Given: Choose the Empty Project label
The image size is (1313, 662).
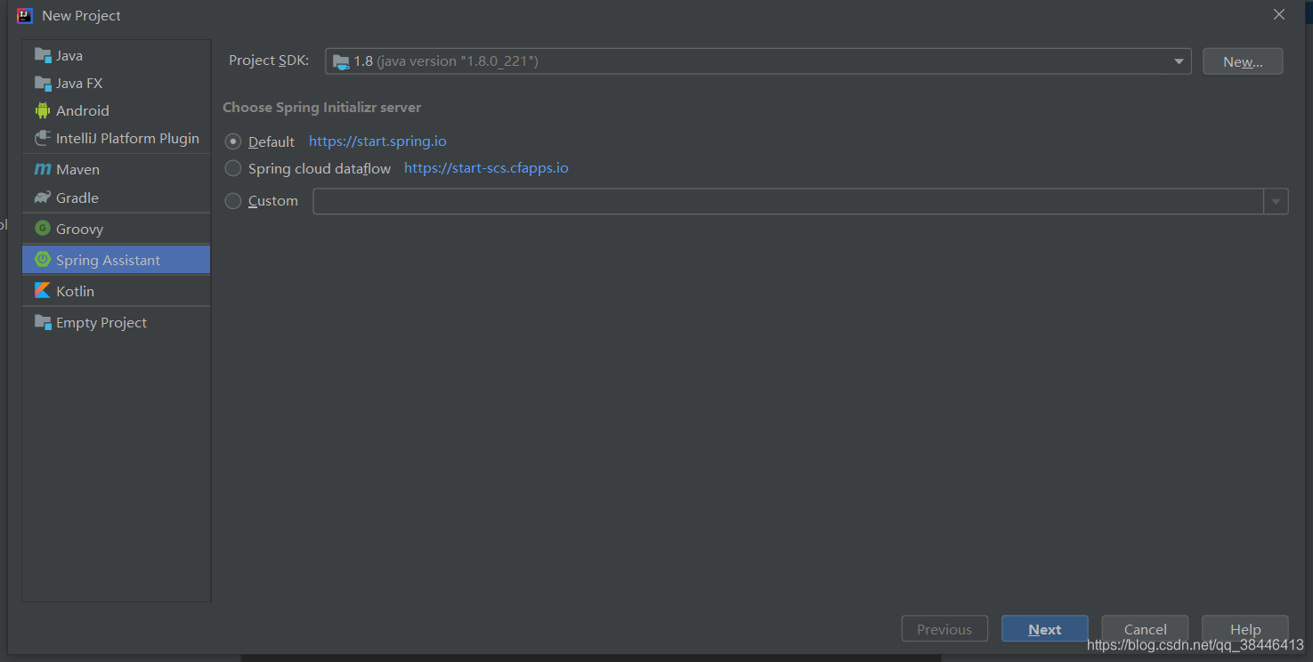Looking at the screenshot, I should pyautogui.click(x=101, y=322).
